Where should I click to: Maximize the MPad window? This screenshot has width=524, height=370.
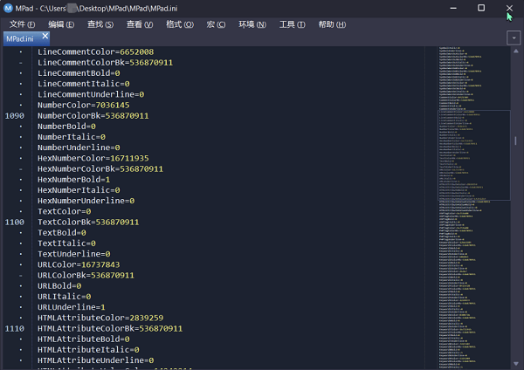481,8
